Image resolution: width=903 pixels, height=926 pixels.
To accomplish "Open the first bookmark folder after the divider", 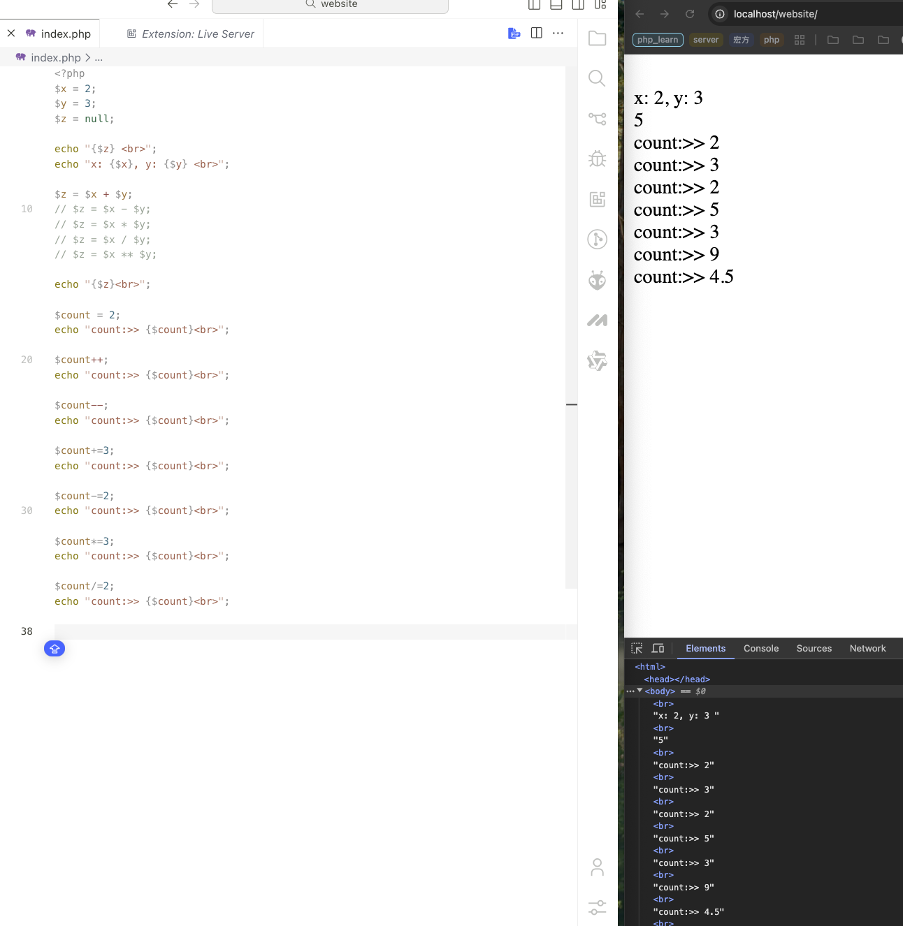I will click(x=833, y=40).
